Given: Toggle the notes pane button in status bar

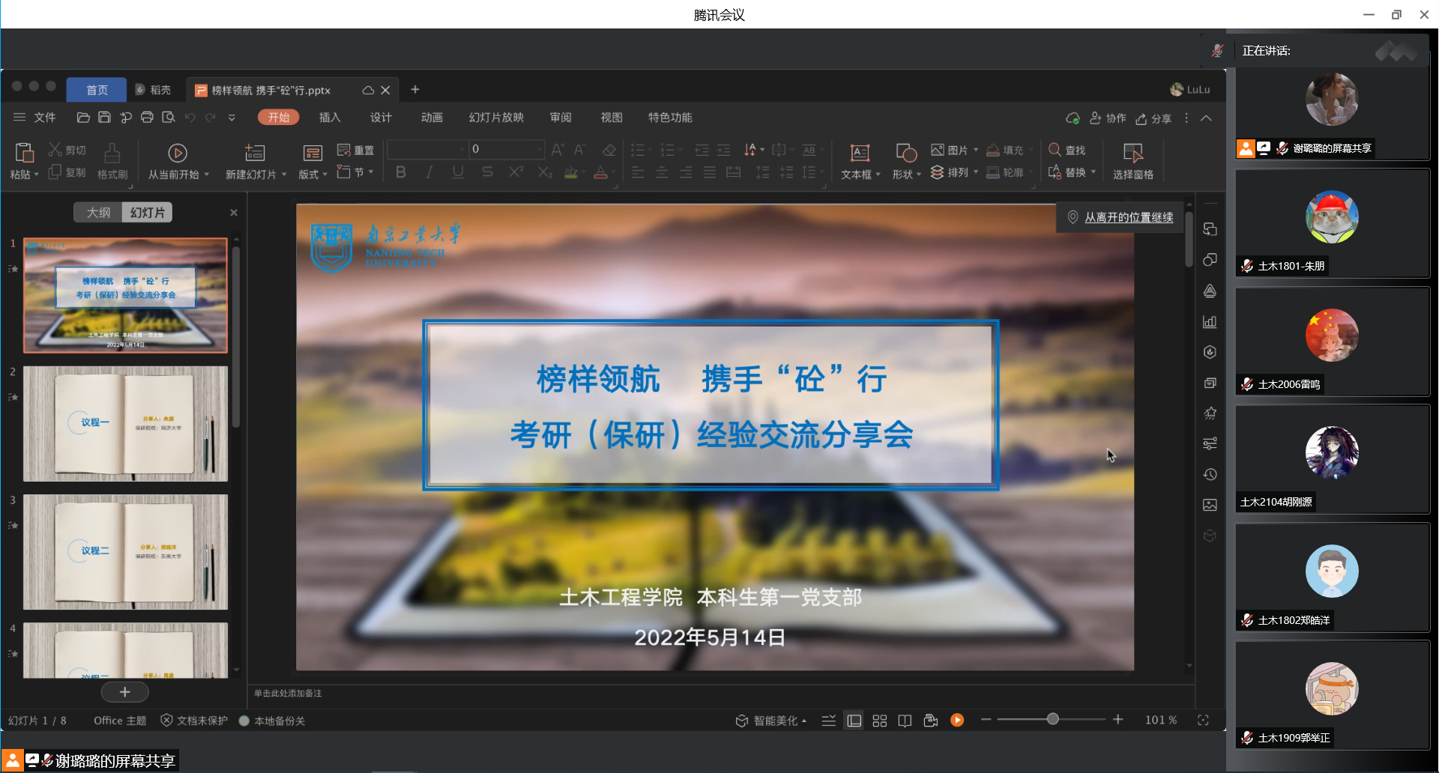Looking at the screenshot, I should tap(828, 720).
